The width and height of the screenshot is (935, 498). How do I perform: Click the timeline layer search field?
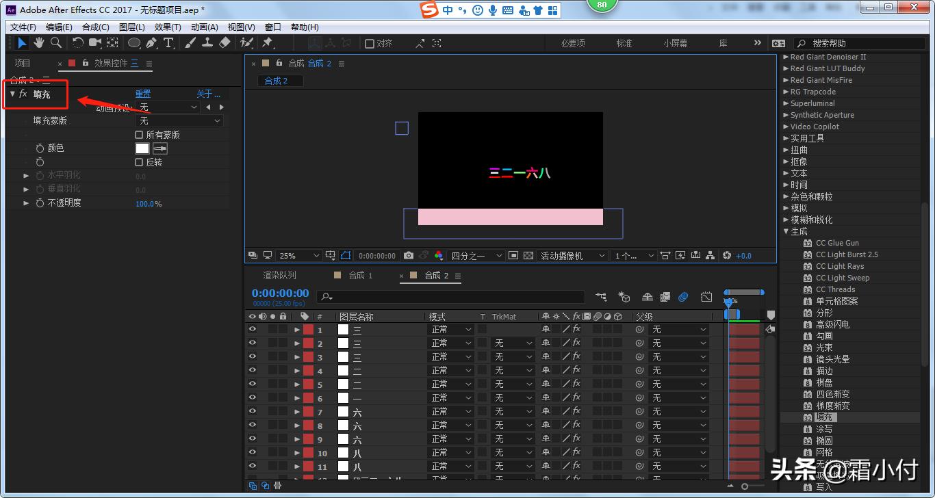452,297
